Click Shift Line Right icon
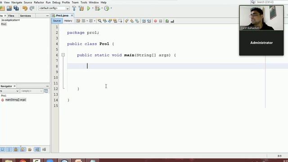Viewport: 288px width, 162px height. 149,21
